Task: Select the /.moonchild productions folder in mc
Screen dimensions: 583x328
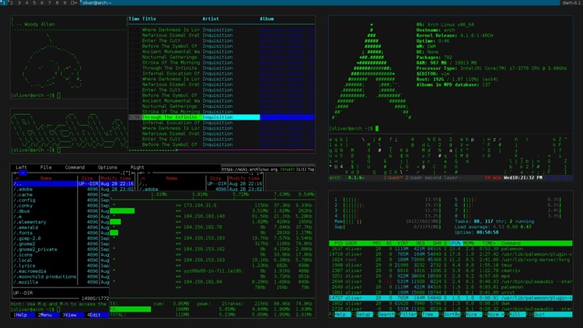Action: [45, 277]
